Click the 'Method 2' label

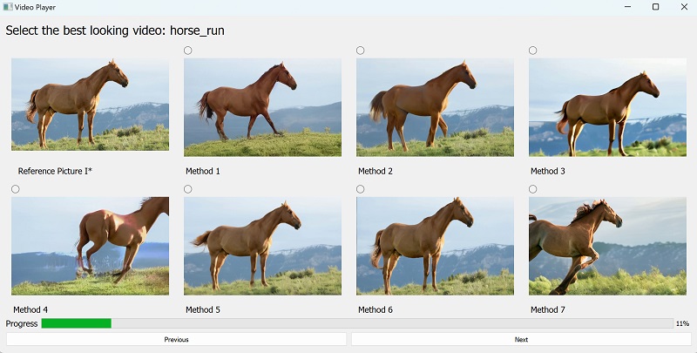[x=376, y=171]
